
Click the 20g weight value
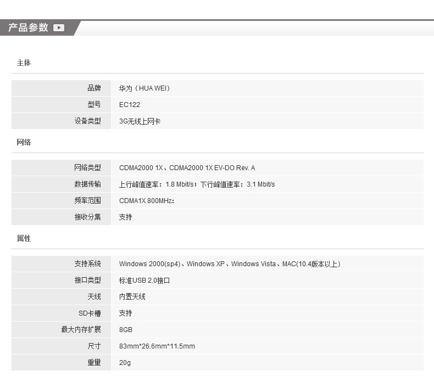pos(125,363)
